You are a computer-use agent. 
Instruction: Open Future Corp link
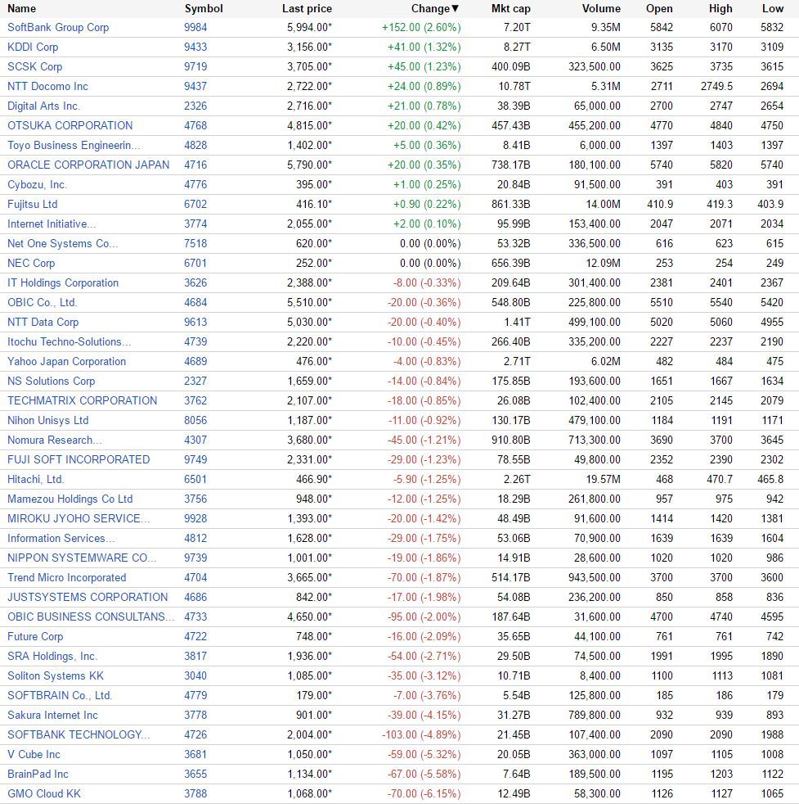pos(35,637)
